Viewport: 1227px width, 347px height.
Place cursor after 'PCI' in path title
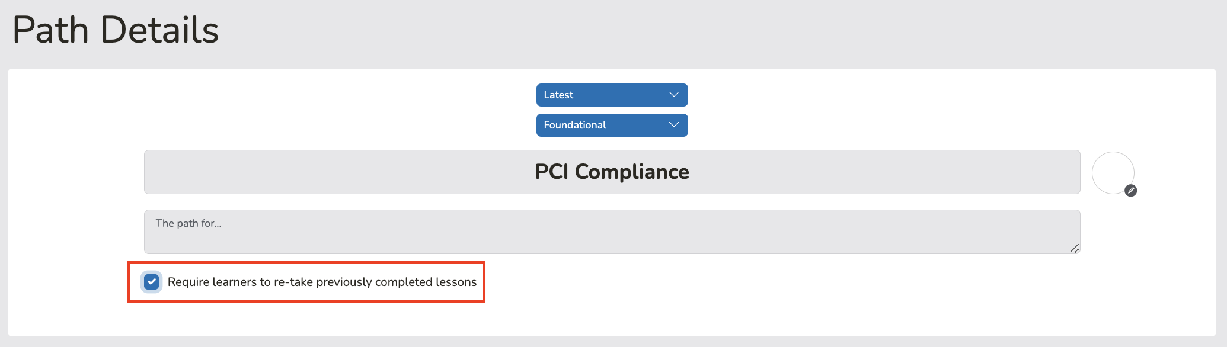pyautogui.click(x=569, y=172)
